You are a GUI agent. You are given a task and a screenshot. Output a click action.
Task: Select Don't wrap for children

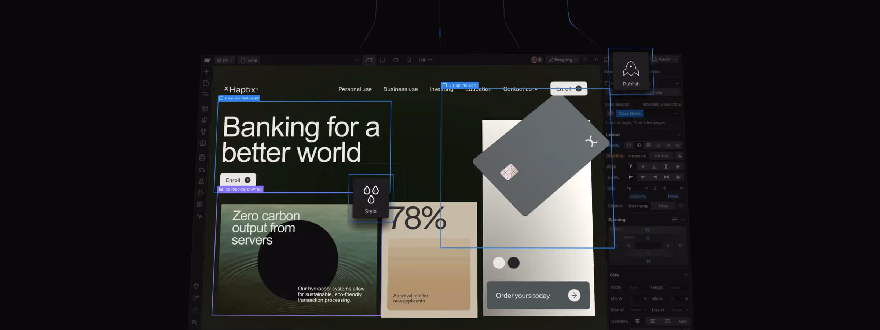click(x=638, y=206)
